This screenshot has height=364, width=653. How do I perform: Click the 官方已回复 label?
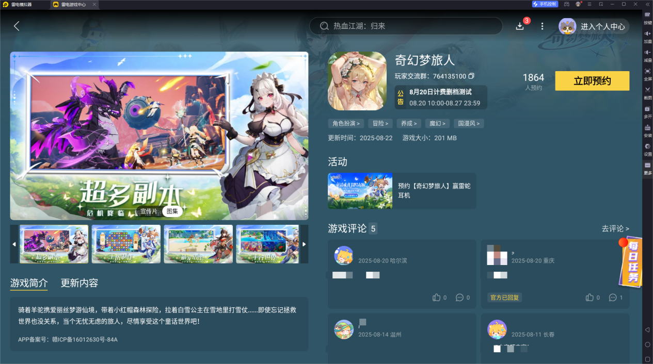[x=504, y=297]
